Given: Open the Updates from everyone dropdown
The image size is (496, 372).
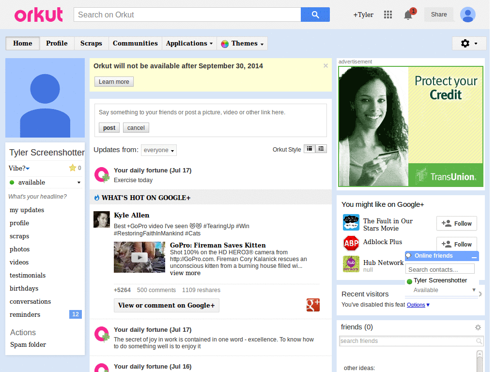Looking at the screenshot, I should coord(159,150).
